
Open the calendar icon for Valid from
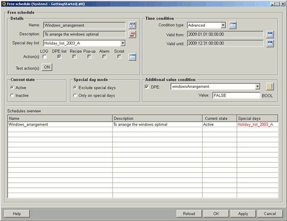[270, 34]
